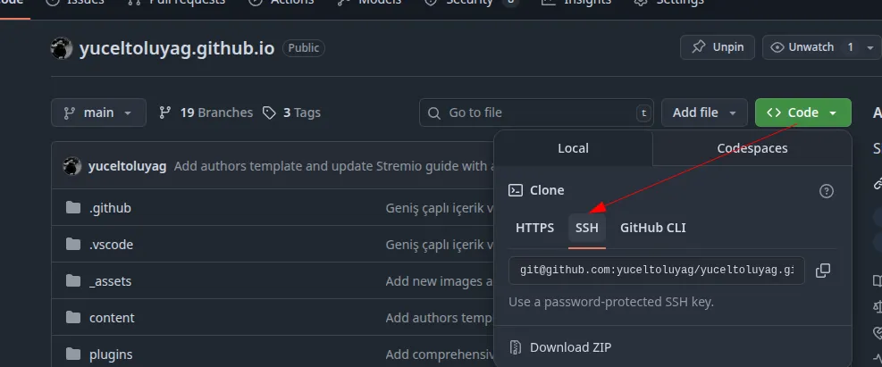Click the Unwatch button

[811, 47]
